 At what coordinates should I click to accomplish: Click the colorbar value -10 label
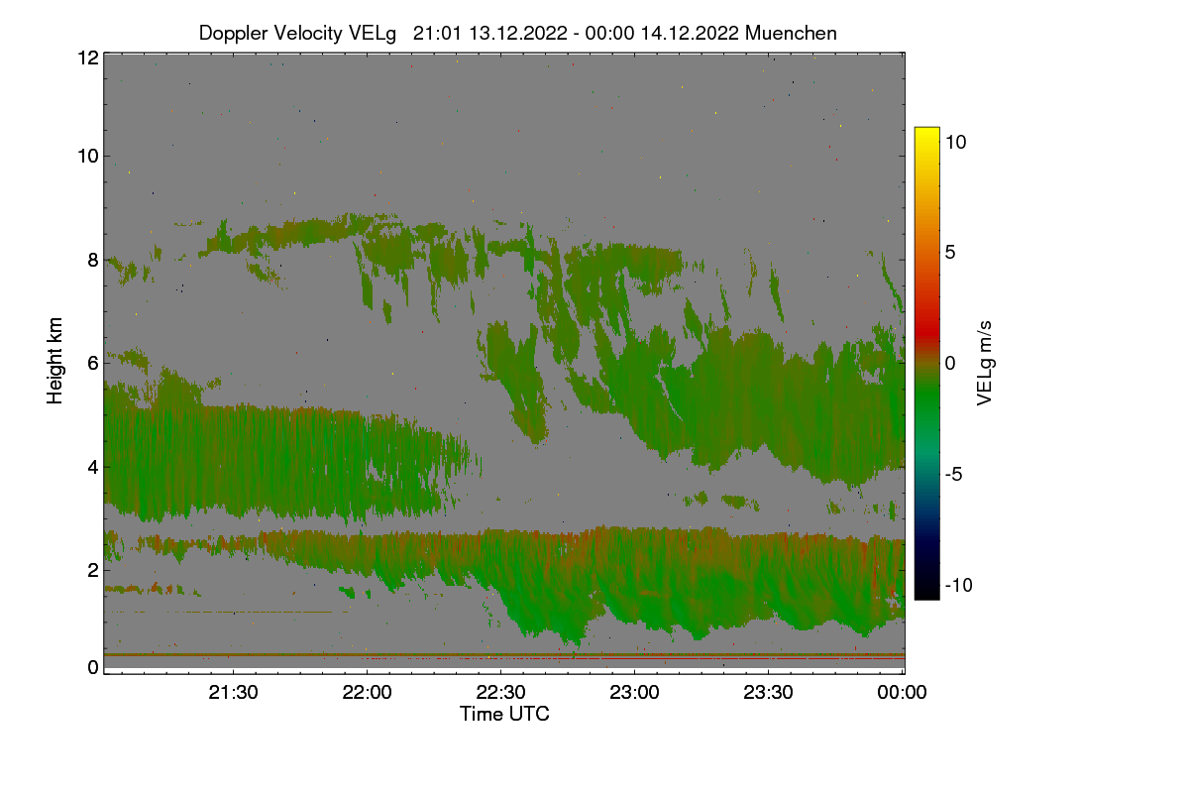[x=958, y=585]
